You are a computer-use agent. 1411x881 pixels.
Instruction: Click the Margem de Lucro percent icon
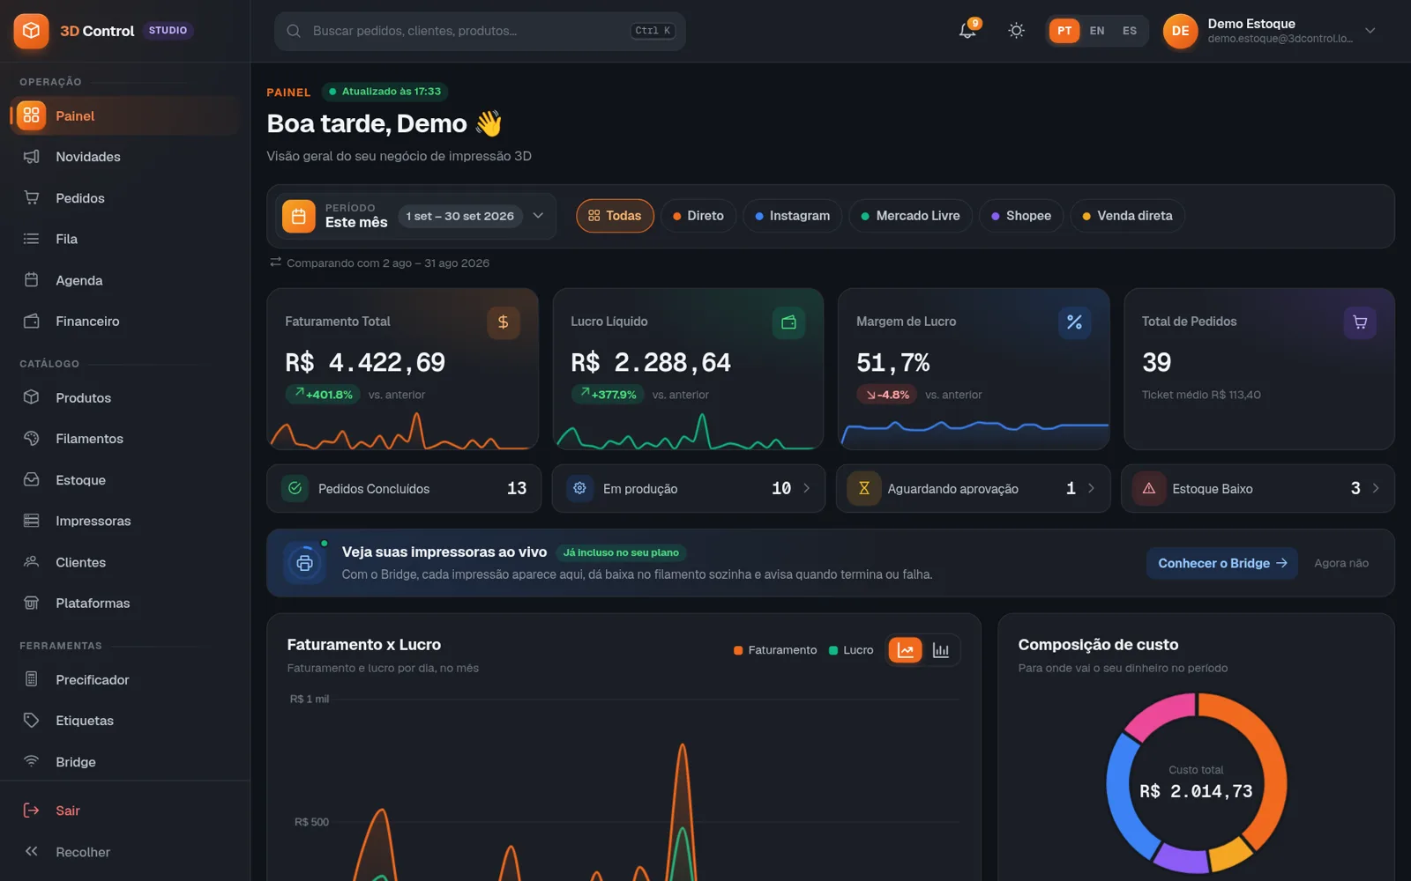point(1074,322)
